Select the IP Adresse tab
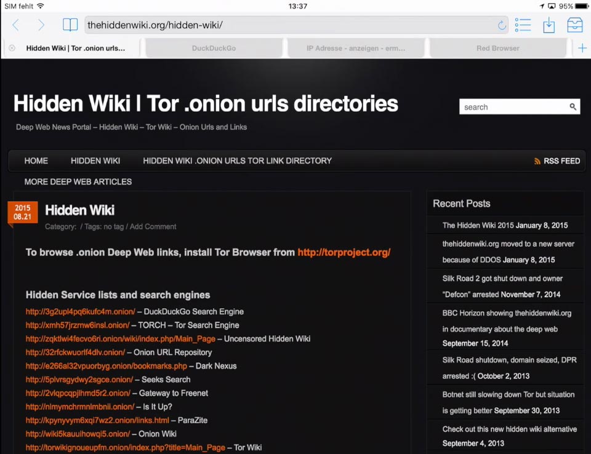Screen dimensions: 591x454 356,48
